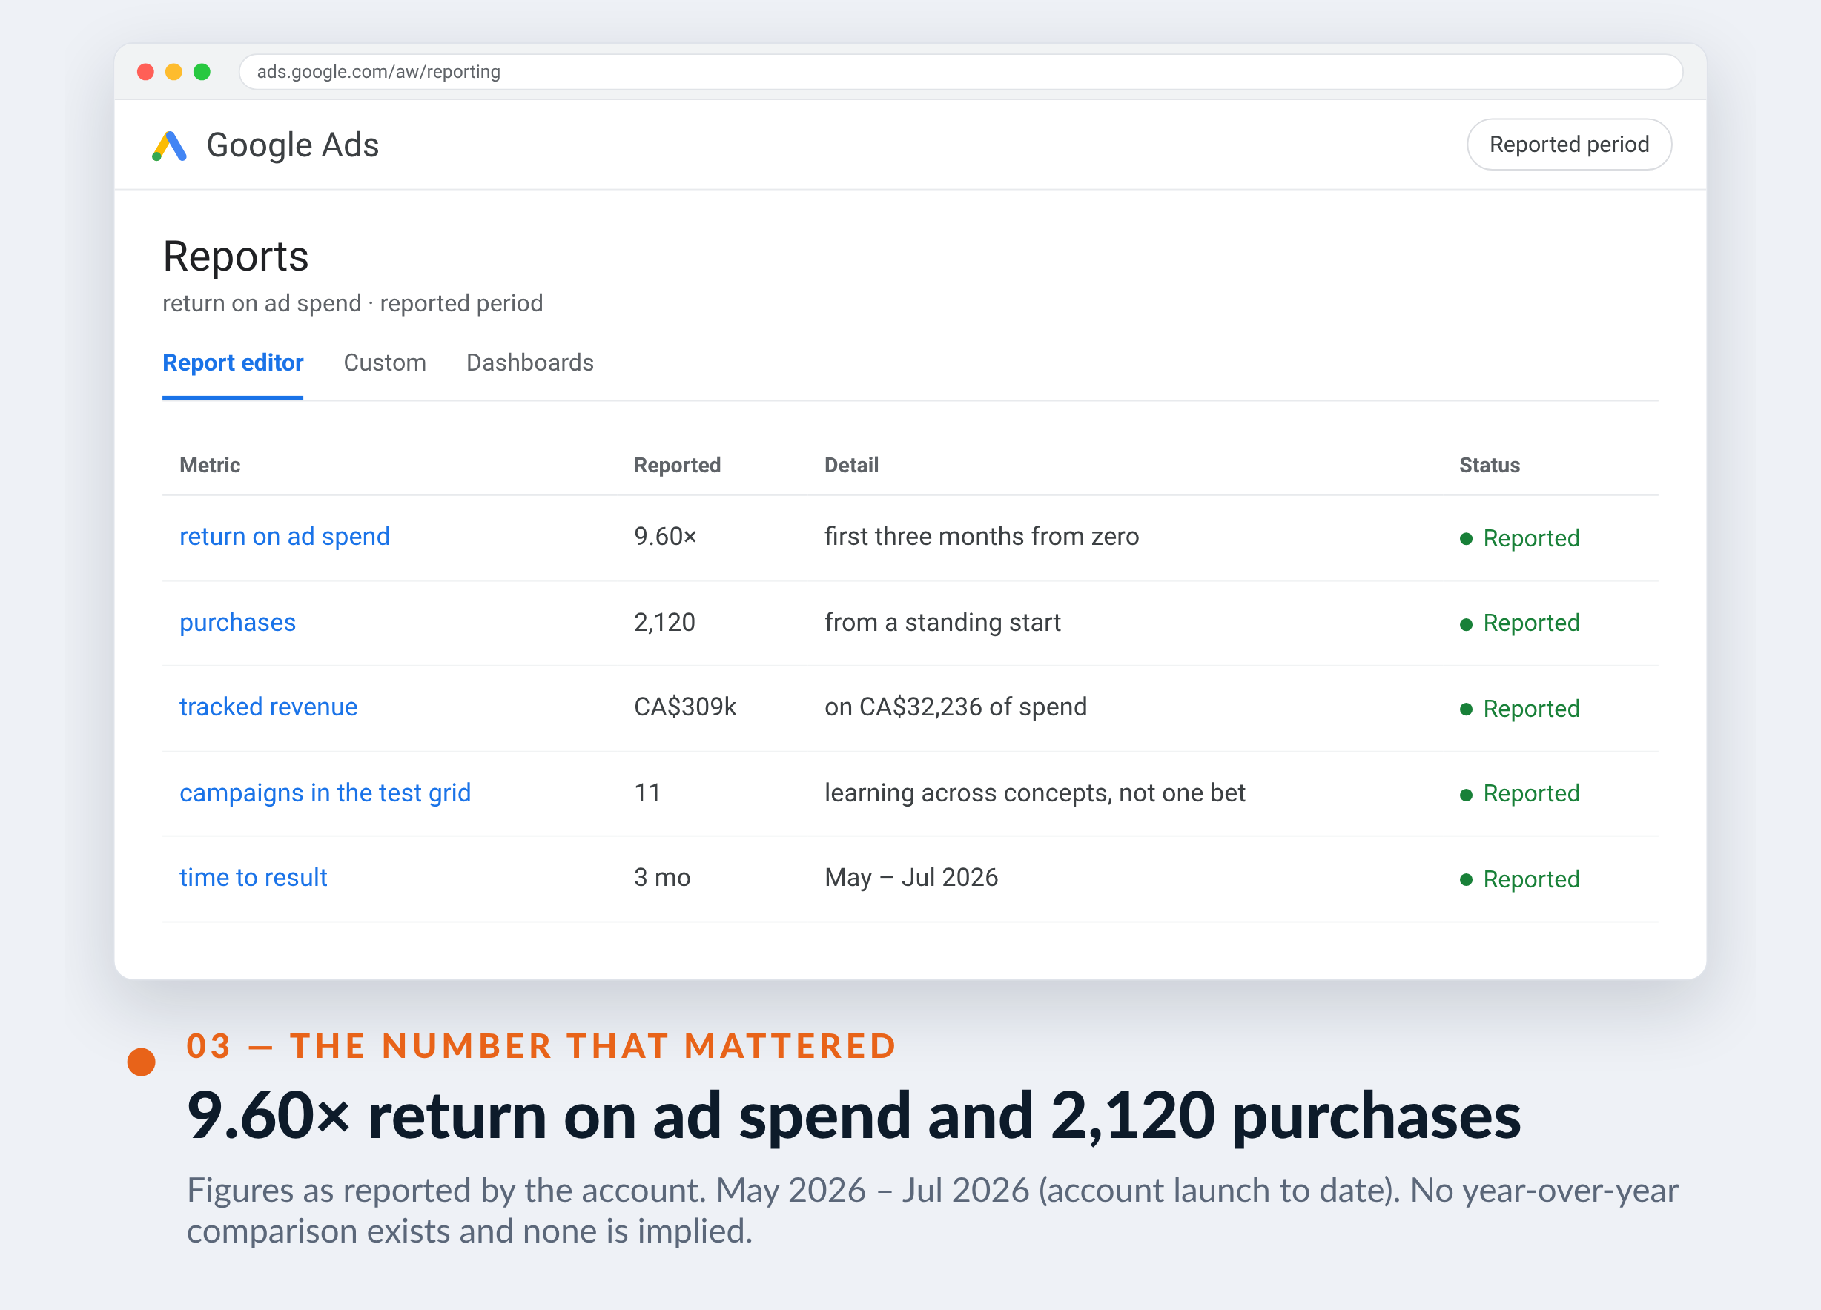The image size is (1821, 1310).
Task: Open the tracked revenue metric link
Action: [x=268, y=707]
